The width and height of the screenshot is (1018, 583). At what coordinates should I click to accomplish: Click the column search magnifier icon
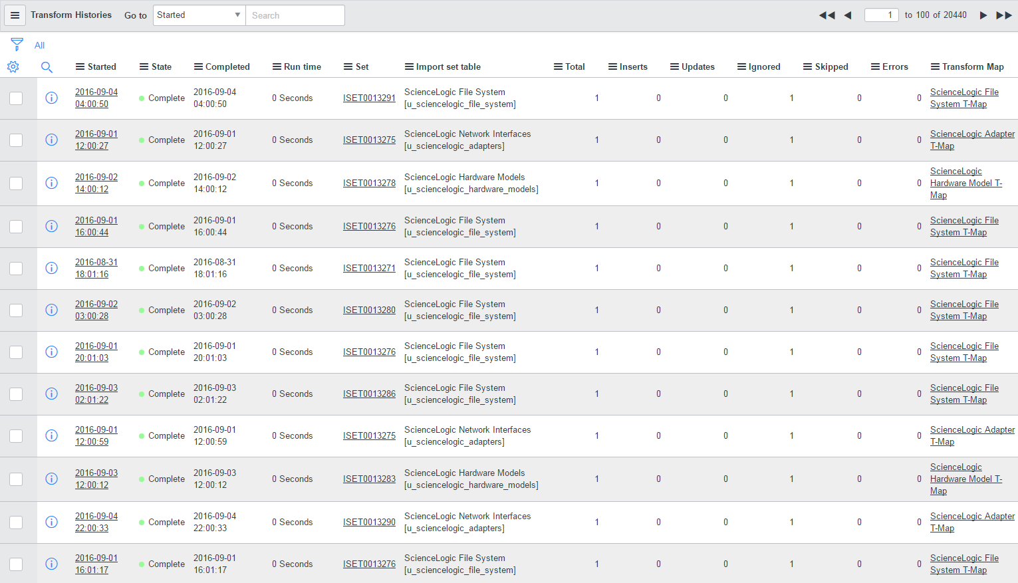[47, 66]
